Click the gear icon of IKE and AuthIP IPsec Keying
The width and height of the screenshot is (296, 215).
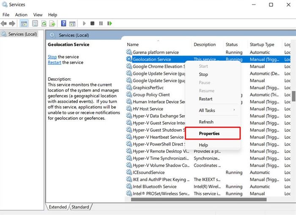[129, 179]
